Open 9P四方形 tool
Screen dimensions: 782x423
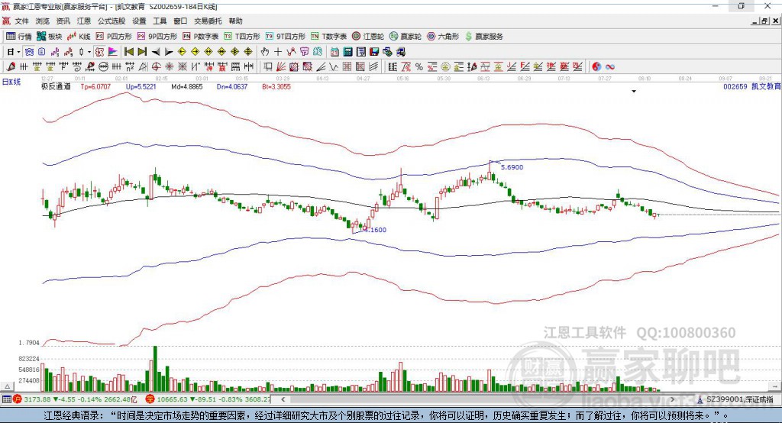coord(157,37)
